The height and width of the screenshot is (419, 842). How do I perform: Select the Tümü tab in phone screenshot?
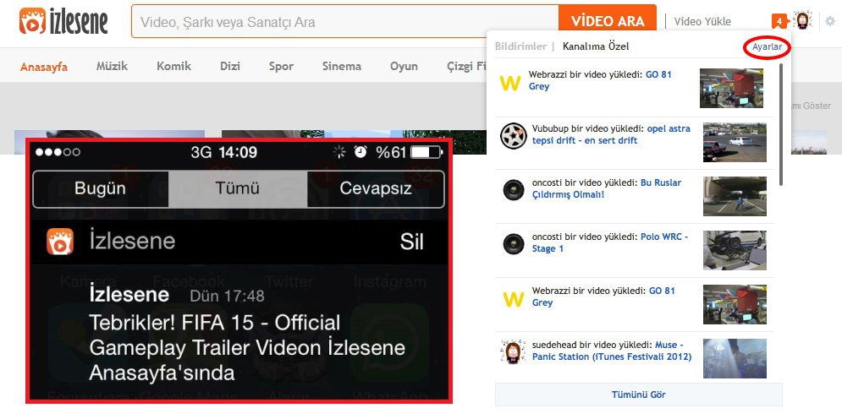tap(237, 188)
